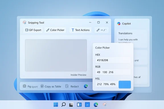Select the pen drawing tool button
Screen dimensions: 164x109
[101, 30]
